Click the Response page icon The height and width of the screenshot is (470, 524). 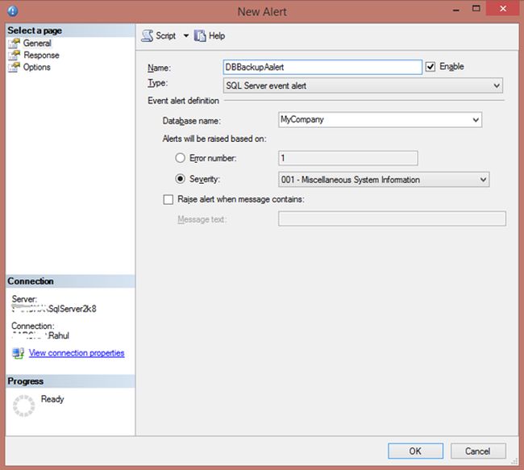click(14, 55)
